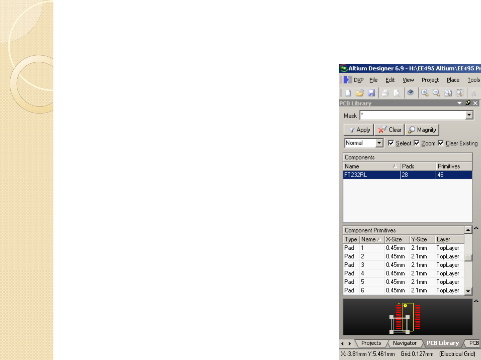The width and height of the screenshot is (481, 360).
Task: Select the FT232RL component row
Action: point(408,175)
